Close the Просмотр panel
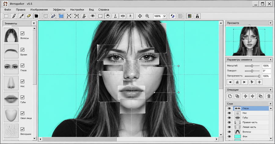 coord(270,23)
